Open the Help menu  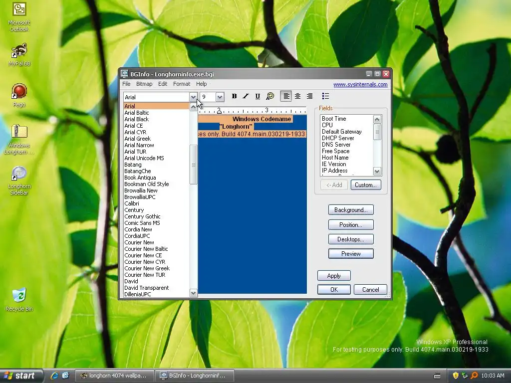tap(202, 84)
